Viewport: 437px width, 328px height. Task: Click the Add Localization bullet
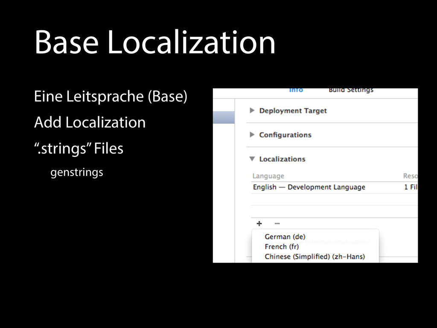click(x=90, y=122)
